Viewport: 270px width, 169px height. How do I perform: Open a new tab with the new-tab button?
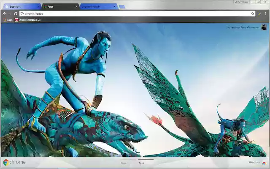pyautogui.click(x=122, y=7)
